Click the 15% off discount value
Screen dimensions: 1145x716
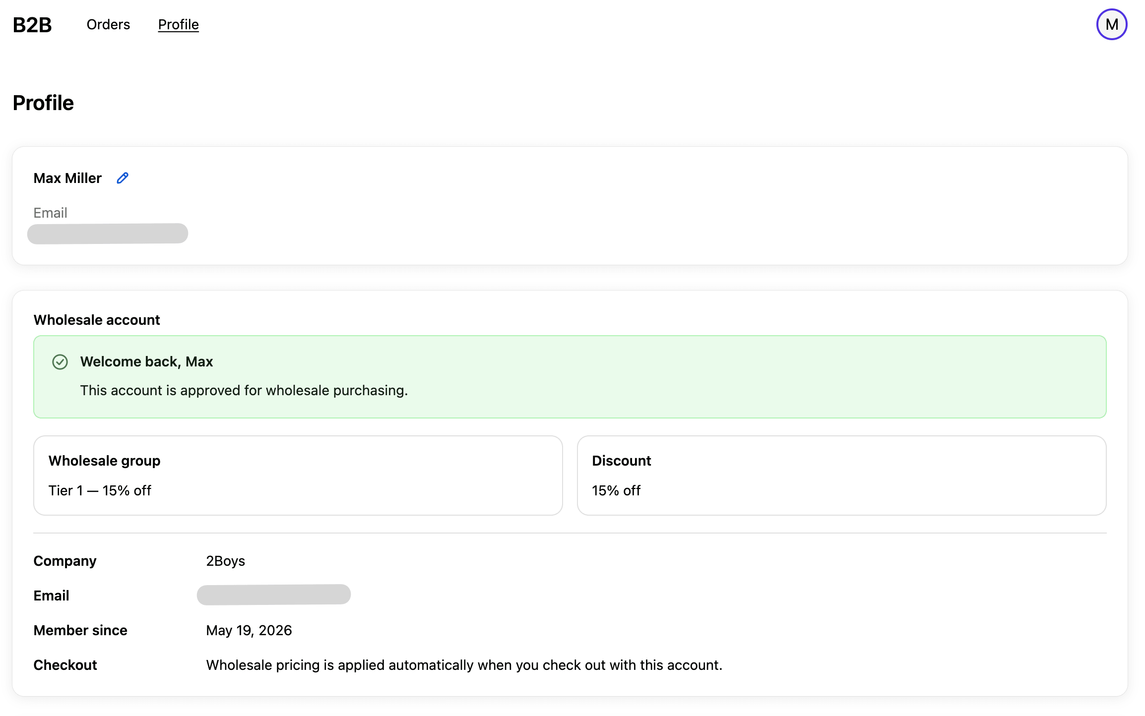coord(616,490)
